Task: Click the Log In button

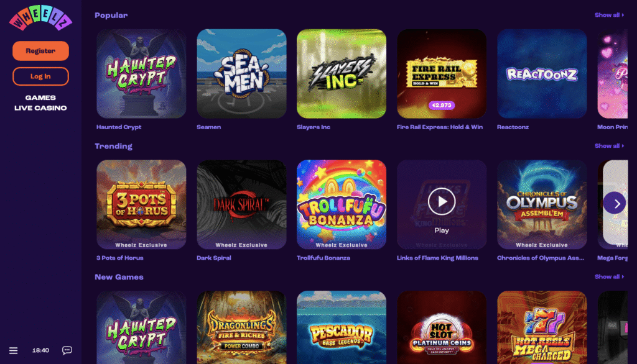Action: tap(40, 76)
